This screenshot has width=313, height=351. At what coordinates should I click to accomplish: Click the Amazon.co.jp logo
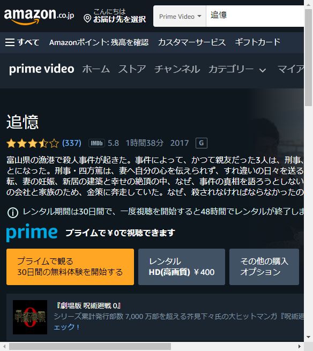(39, 16)
